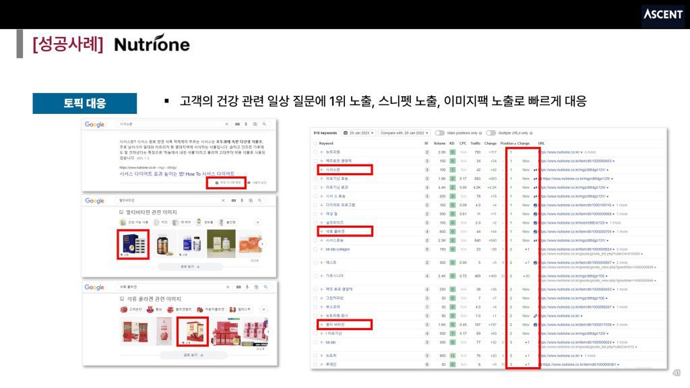The image size is (690, 388).
Task: Click magnifier search icon in 멀티비타민 bar
Action: (259, 200)
